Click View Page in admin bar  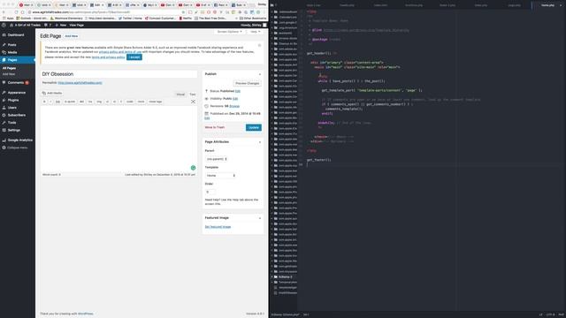tap(76, 25)
